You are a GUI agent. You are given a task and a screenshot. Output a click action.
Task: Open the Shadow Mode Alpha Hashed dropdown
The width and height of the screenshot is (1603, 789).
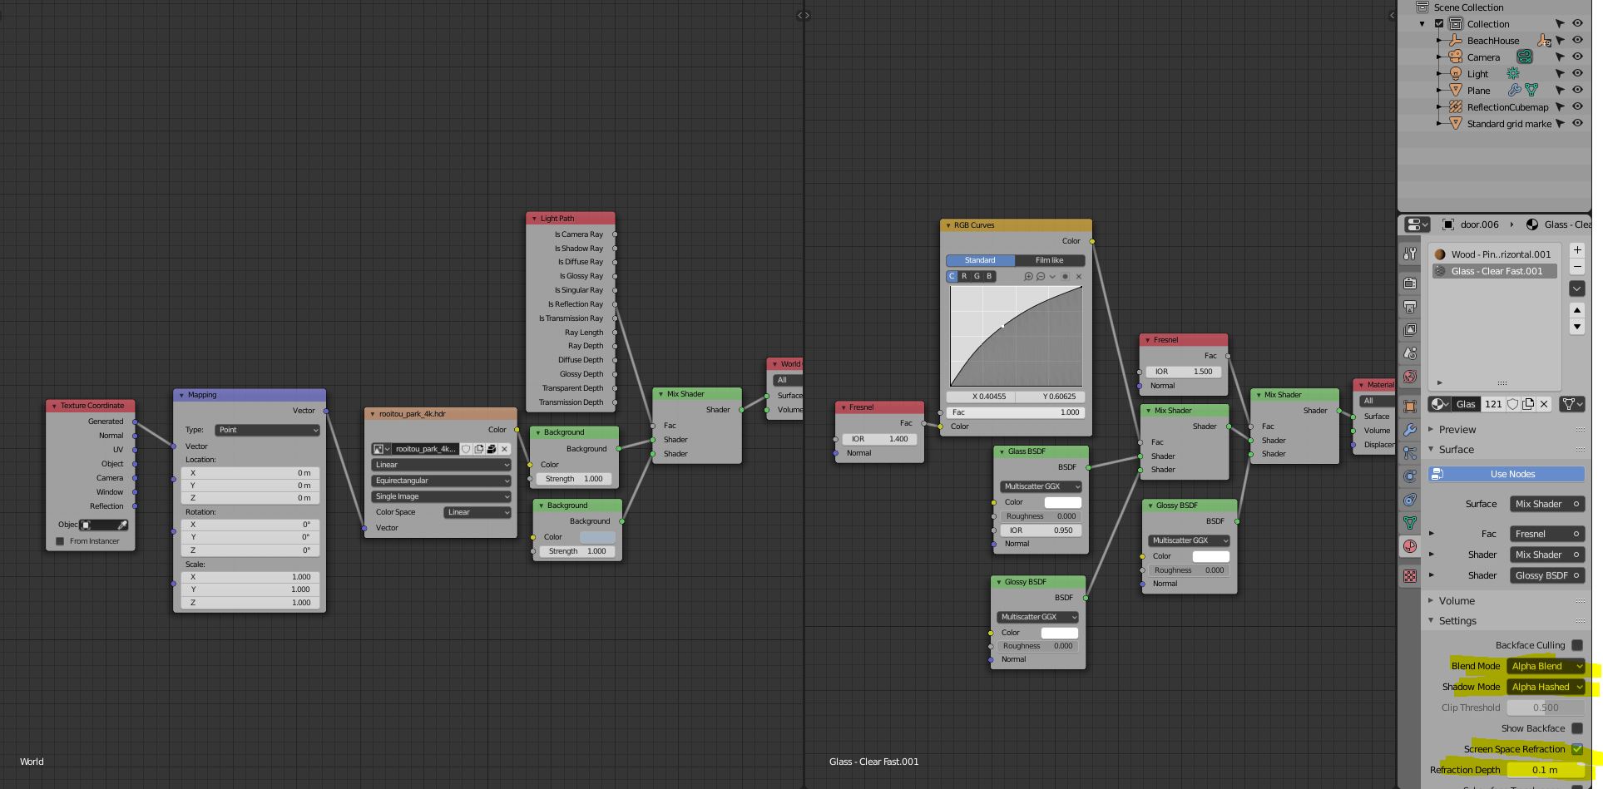tap(1546, 687)
